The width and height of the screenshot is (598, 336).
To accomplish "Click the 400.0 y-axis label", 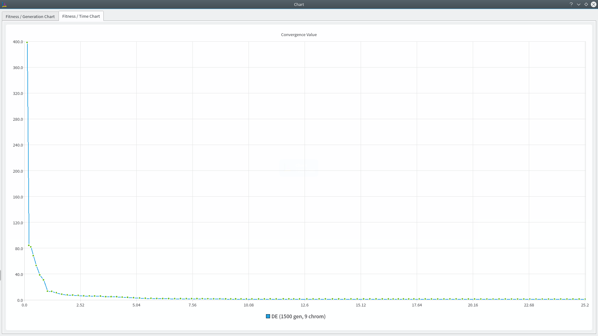I will point(18,42).
